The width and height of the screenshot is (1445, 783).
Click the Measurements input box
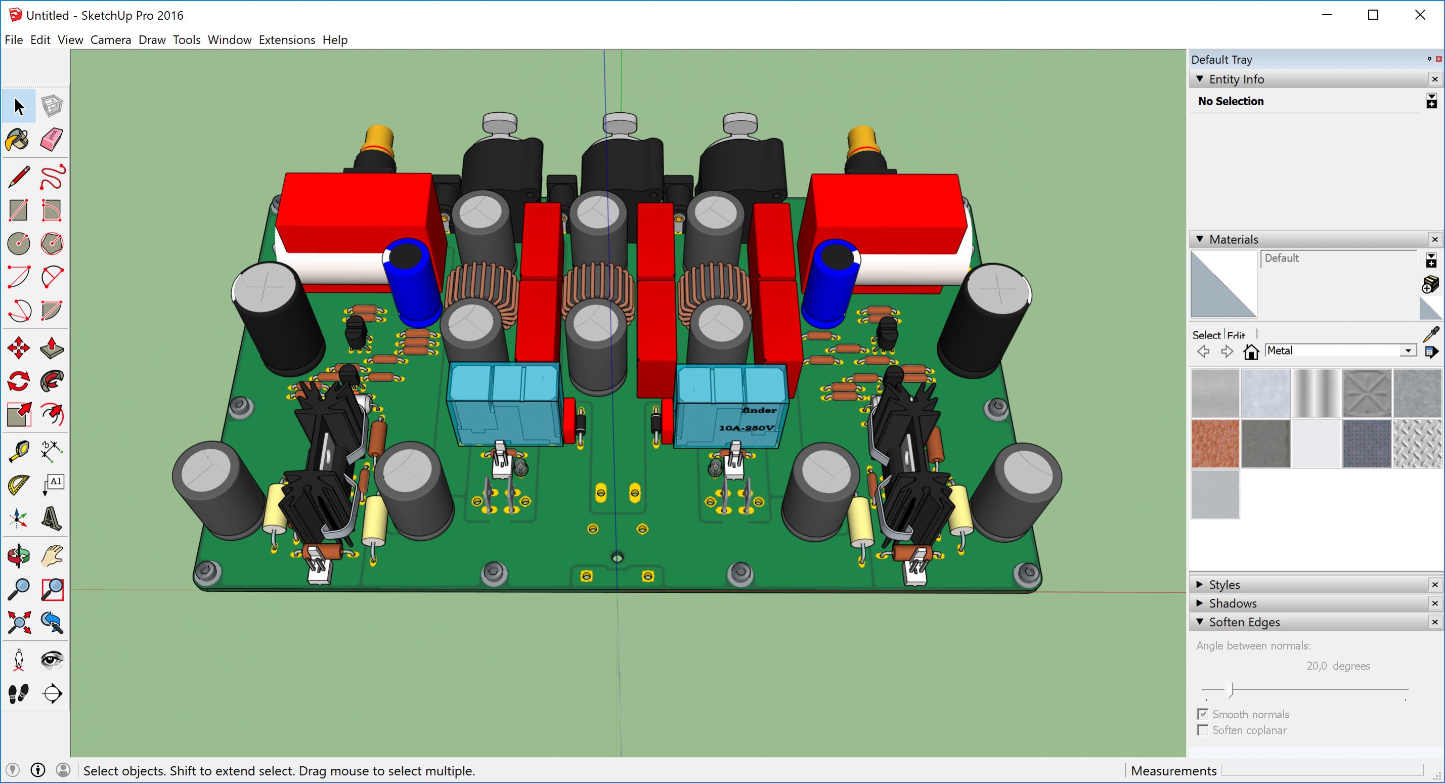[x=1322, y=771]
